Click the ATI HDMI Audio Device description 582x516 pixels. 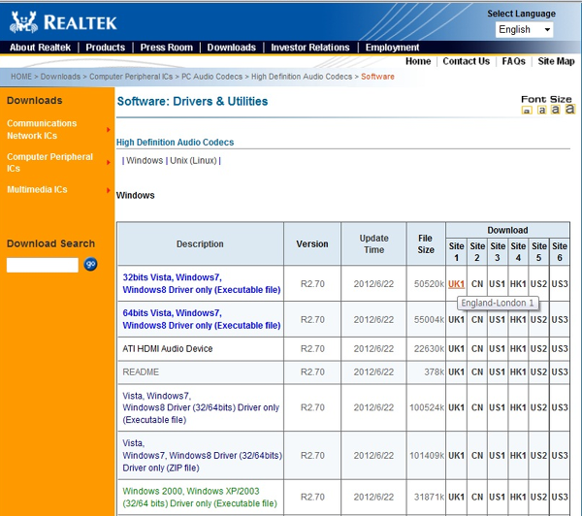pyautogui.click(x=168, y=349)
